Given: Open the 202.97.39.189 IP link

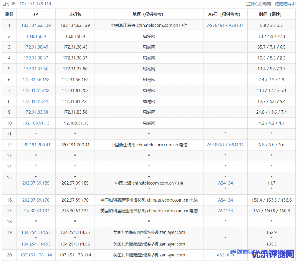Looking at the screenshot, I should point(36,183).
